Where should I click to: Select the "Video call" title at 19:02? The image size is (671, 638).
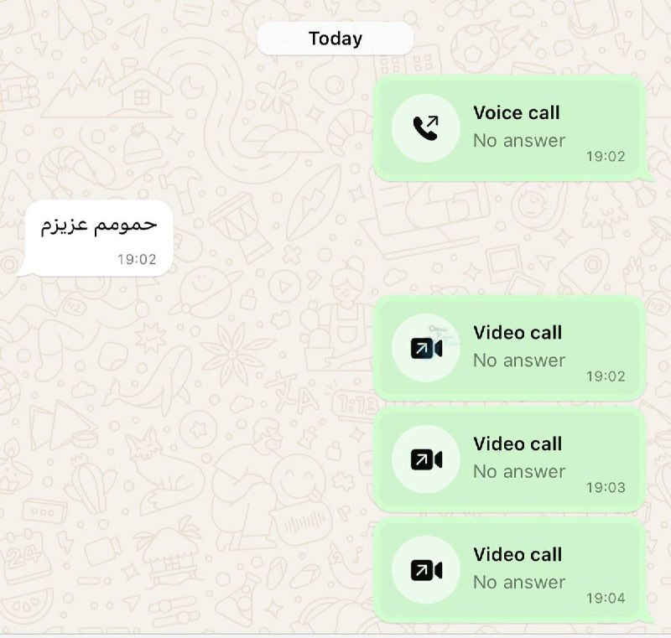point(518,333)
